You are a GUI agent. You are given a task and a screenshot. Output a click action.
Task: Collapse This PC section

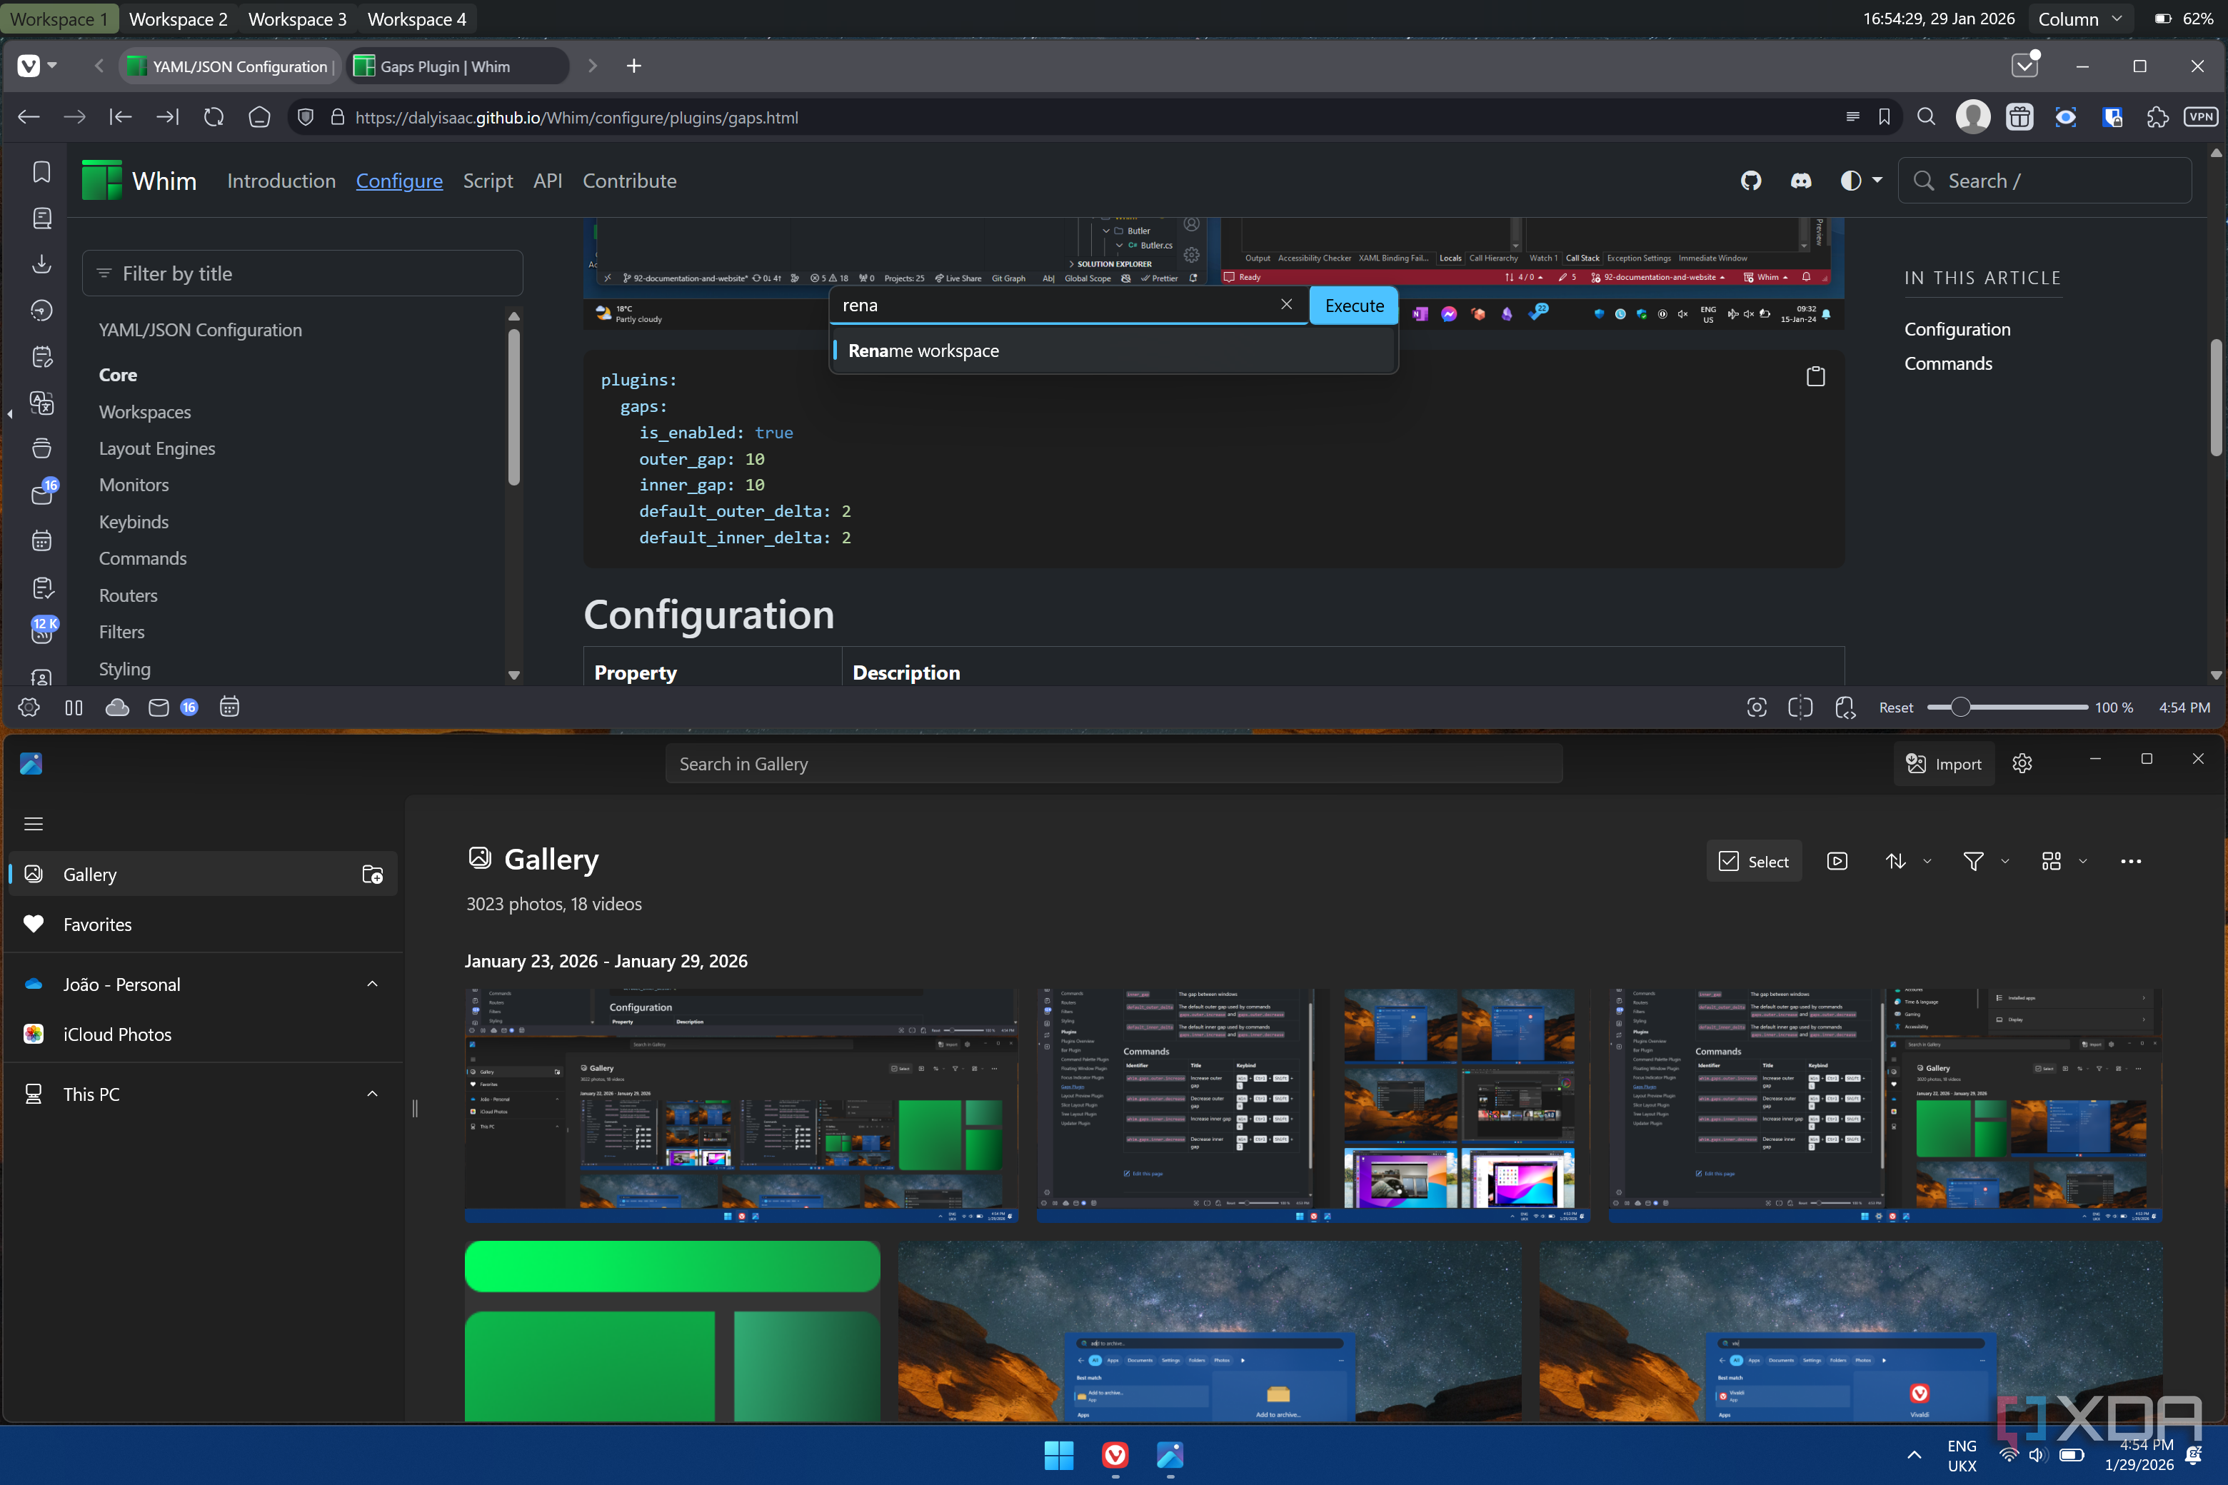point(372,1094)
